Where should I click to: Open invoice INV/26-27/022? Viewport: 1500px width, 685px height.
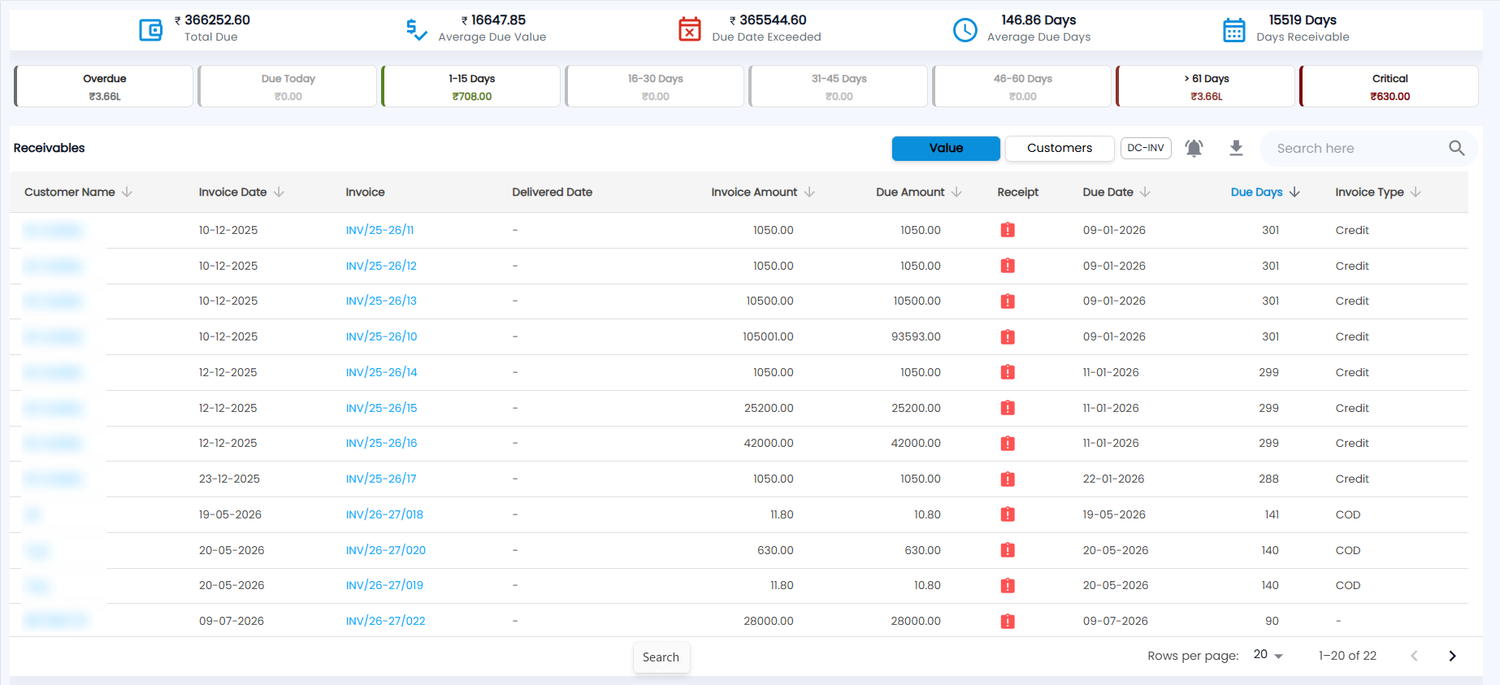point(385,621)
